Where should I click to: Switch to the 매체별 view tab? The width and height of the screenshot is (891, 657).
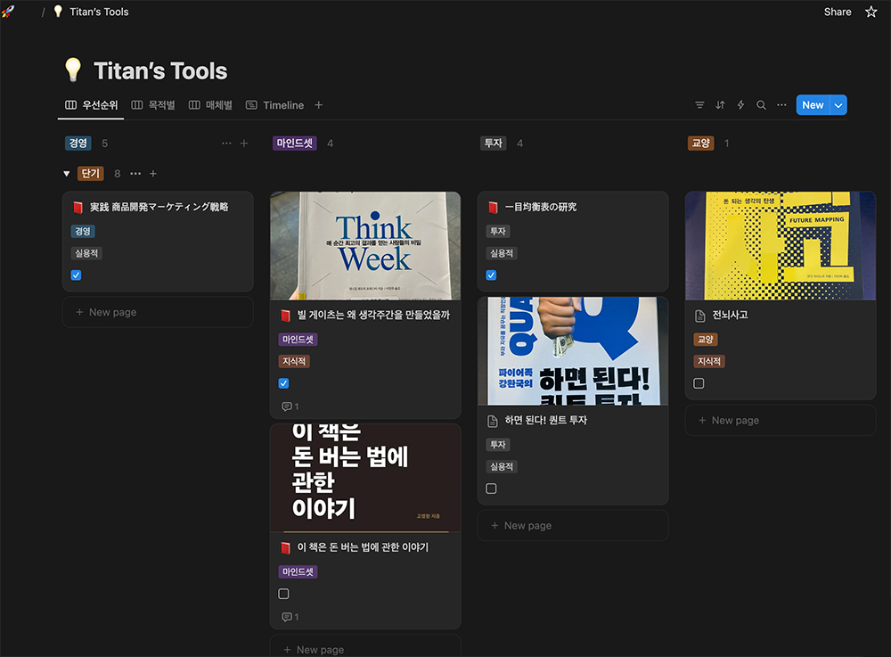tap(211, 105)
